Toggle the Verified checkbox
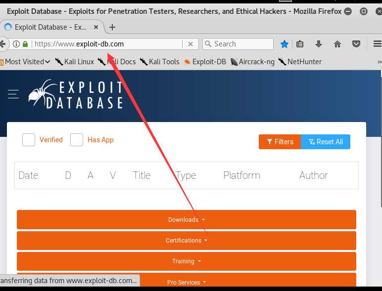Viewport: 382px width, 291px height. point(29,140)
